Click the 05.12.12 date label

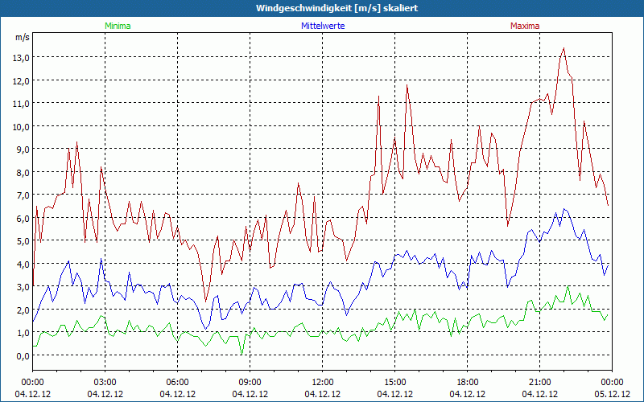pos(612,394)
